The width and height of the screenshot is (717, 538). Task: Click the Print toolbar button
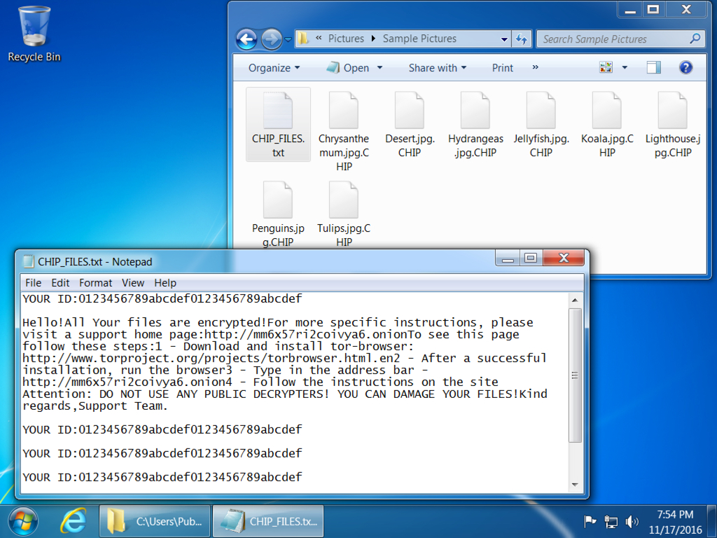tap(502, 68)
